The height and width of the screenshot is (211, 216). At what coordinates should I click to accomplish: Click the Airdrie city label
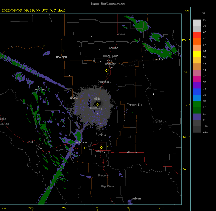pyautogui.click(x=101, y=135)
